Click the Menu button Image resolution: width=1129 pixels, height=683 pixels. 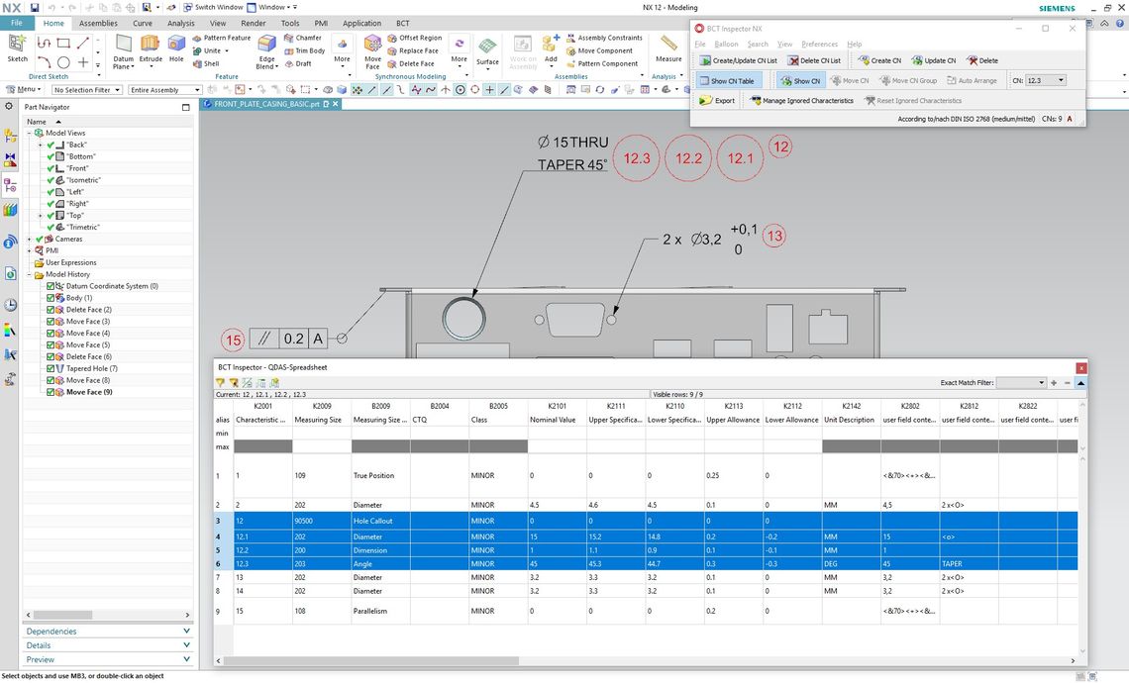[25, 90]
